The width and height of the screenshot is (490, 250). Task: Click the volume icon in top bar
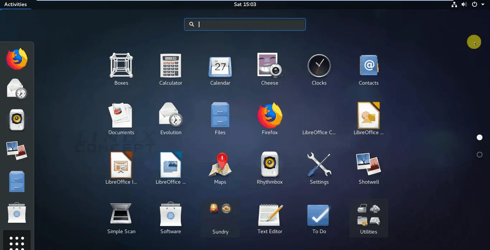[464, 4]
